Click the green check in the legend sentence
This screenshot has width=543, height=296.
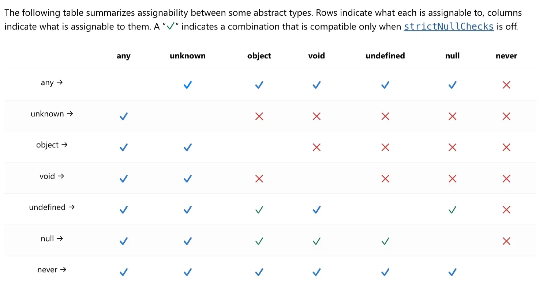[x=170, y=27]
